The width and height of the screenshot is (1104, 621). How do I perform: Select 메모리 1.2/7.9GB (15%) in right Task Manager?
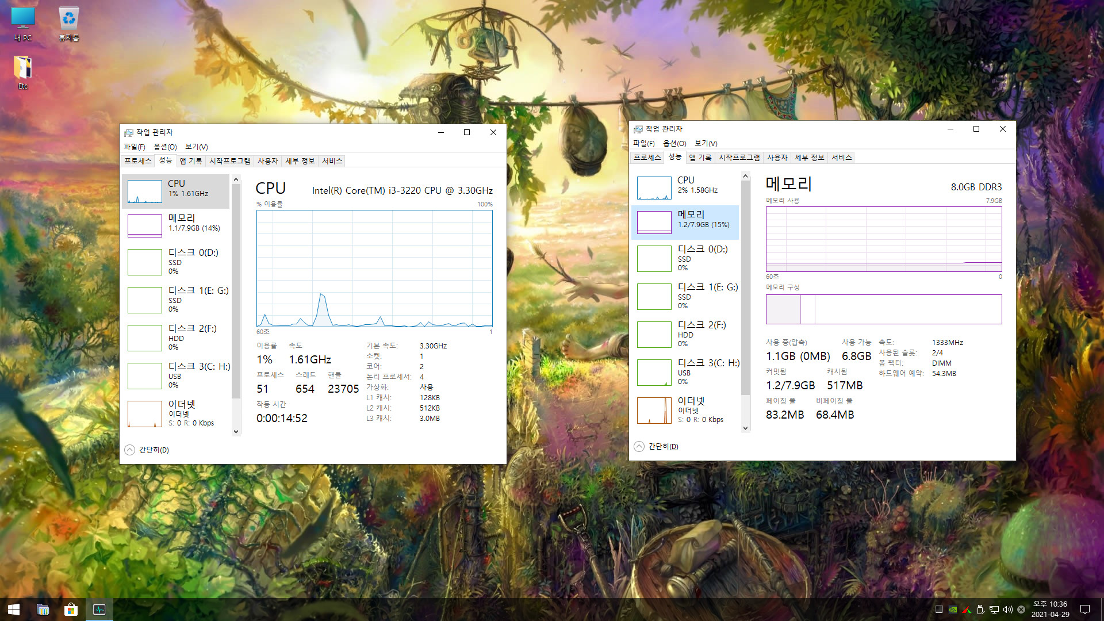[685, 222]
